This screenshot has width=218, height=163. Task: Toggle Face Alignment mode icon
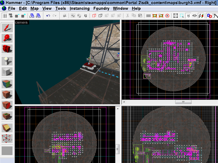(201, 16)
